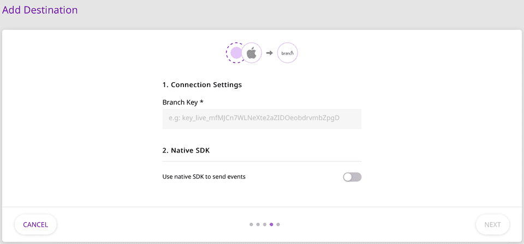
Task: Select the third step dot
Action: point(265,224)
